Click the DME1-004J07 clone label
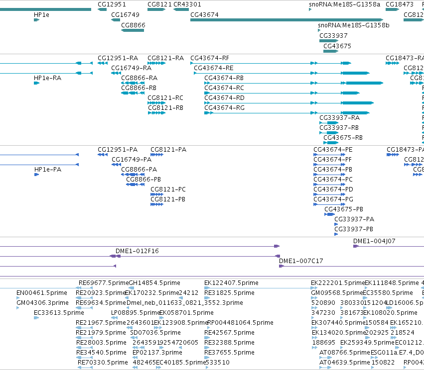The width and height of the screenshot is (424, 370). pos(374,241)
